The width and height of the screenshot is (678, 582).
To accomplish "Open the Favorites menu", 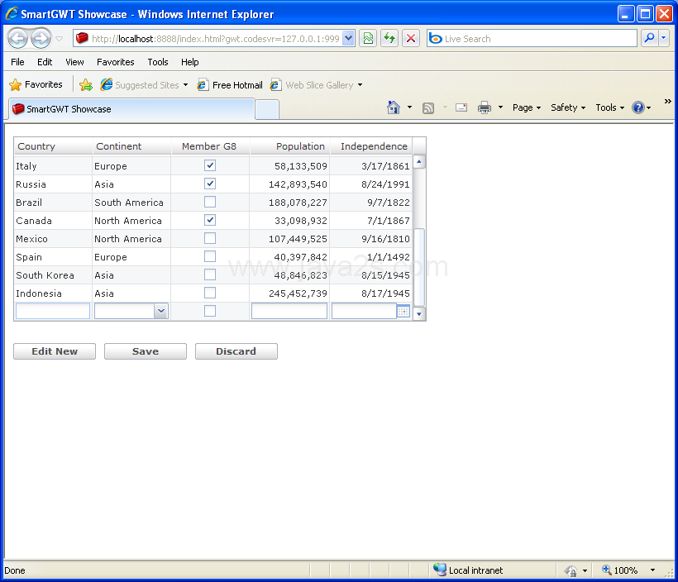I will pos(116,62).
